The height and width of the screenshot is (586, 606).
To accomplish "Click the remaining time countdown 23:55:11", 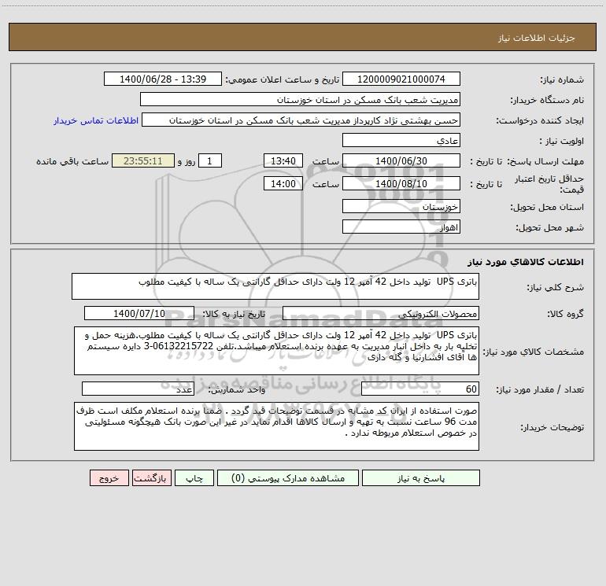I will click(x=143, y=160).
